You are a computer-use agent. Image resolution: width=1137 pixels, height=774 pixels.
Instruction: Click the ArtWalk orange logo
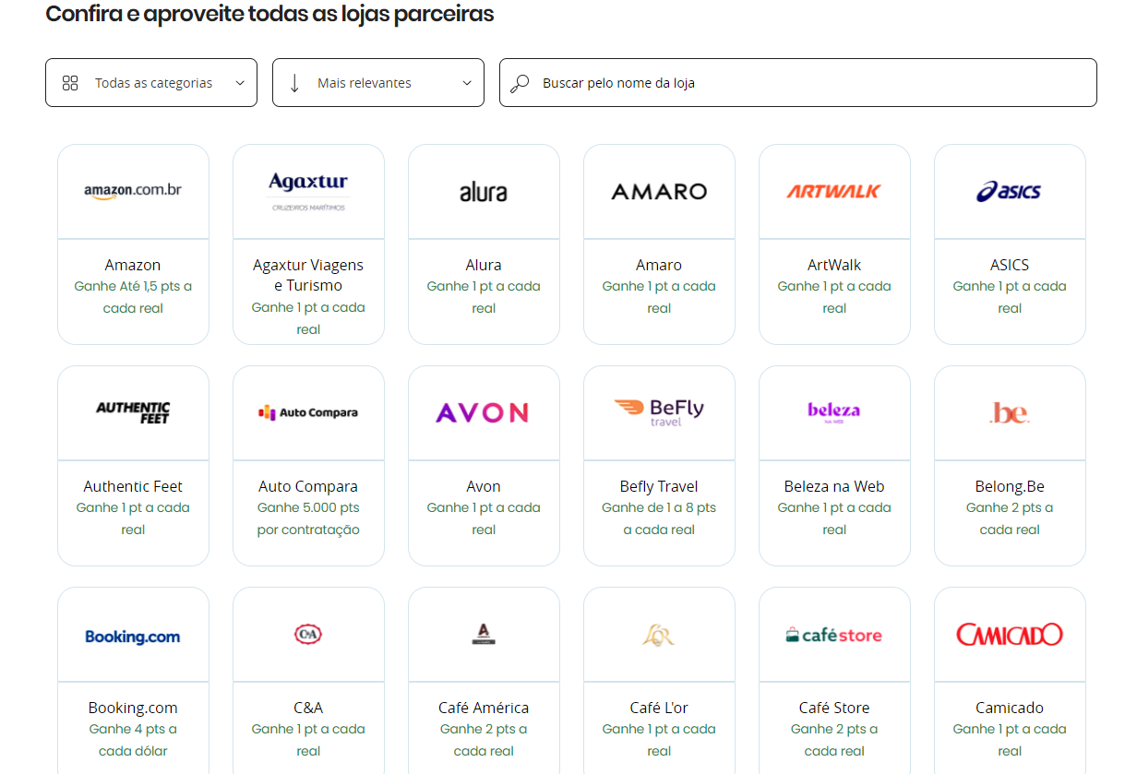click(834, 191)
